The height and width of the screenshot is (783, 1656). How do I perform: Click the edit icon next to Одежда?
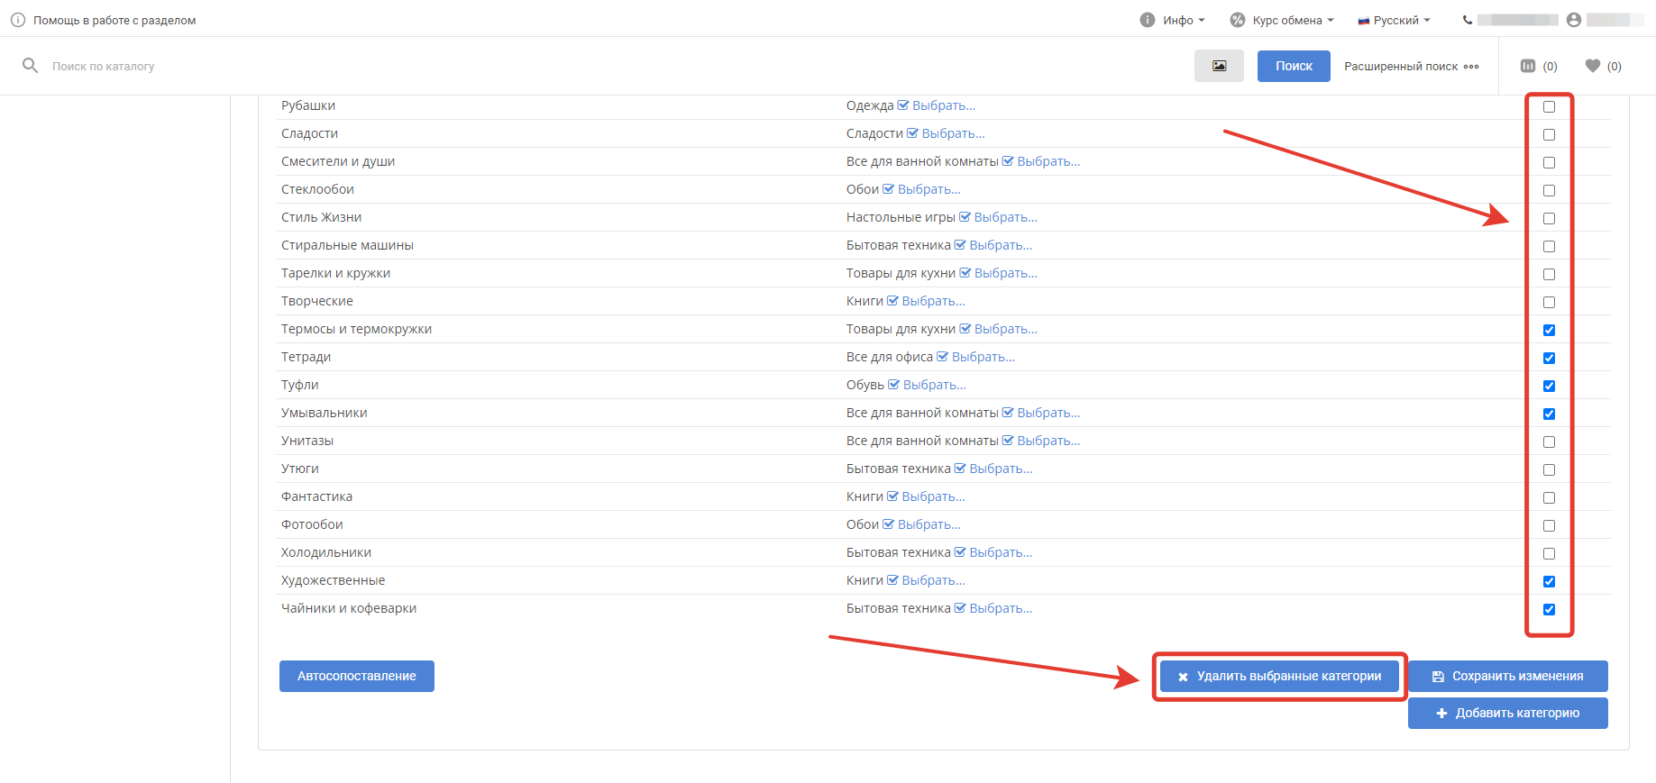[903, 105]
